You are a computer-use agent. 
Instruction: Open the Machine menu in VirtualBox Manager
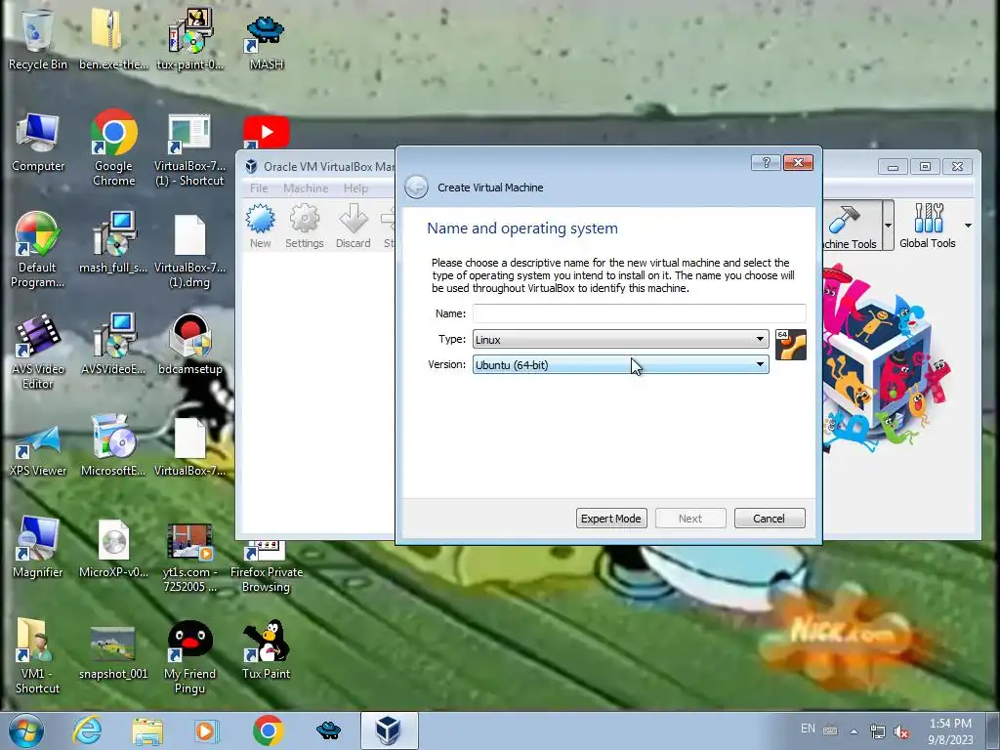pyautogui.click(x=306, y=188)
